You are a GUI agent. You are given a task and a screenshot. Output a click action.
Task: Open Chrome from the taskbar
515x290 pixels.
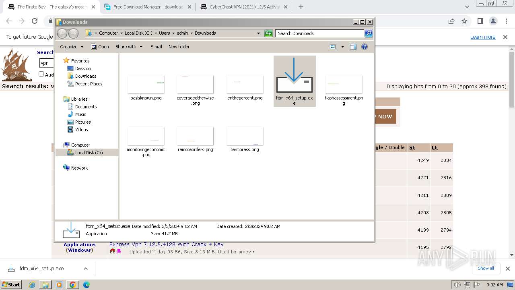click(73, 285)
